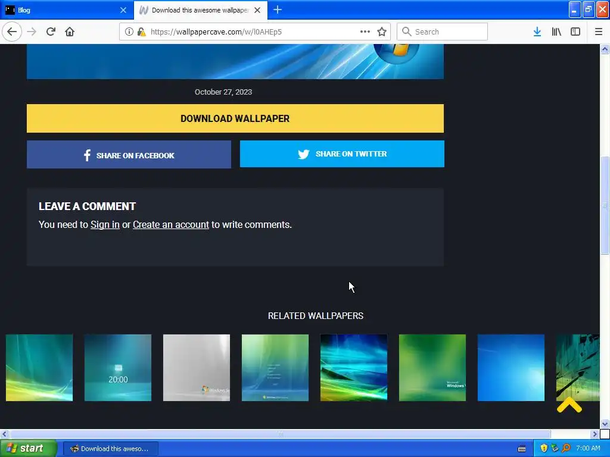Select Firefox taskbar button Download this aweso…
The width and height of the screenshot is (610, 457).
[110, 449]
